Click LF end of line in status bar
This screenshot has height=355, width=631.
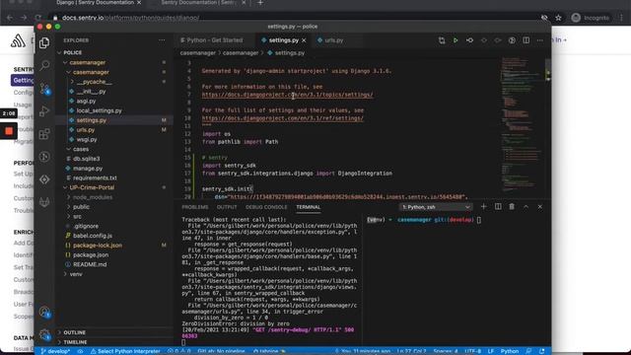tap(491, 351)
